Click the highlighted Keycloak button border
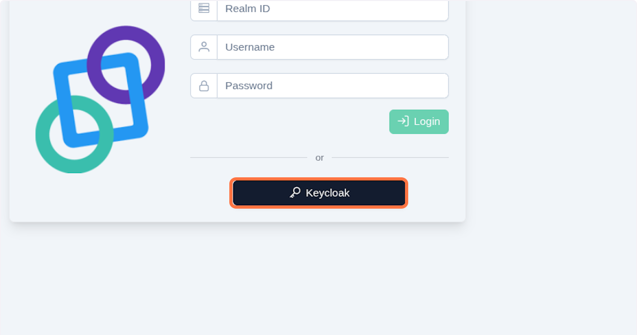 (319, 179)
